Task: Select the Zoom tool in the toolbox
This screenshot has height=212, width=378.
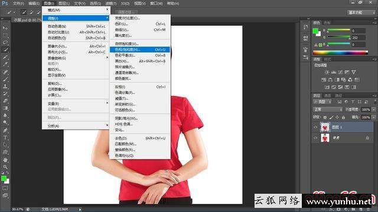Action: pos(5,167)
